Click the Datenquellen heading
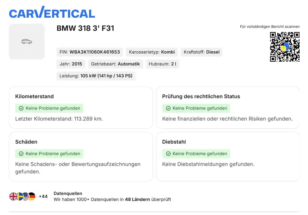 coord(68,193)
